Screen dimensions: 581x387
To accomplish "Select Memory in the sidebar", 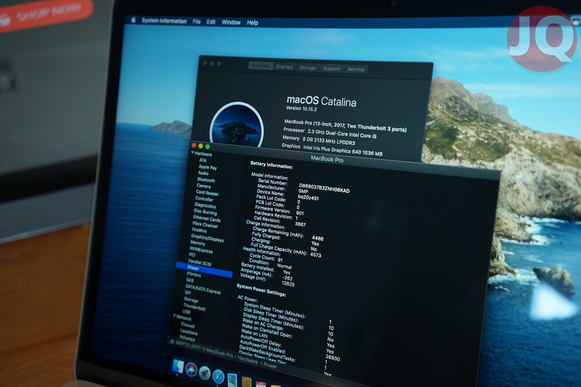I will pyautogui.click(x=198, y=243).
